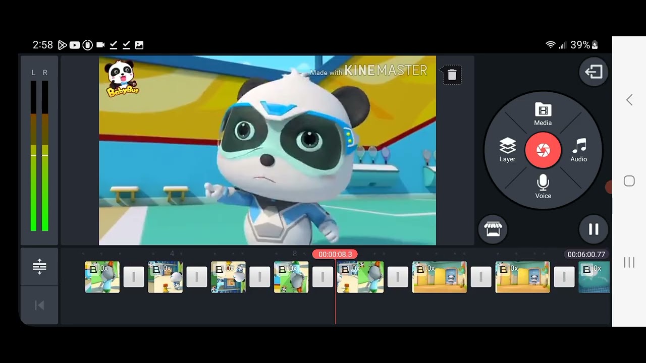Tap the Android back chevron
Viewport: 646px width, 363px height.
click(x=629, y=100)
